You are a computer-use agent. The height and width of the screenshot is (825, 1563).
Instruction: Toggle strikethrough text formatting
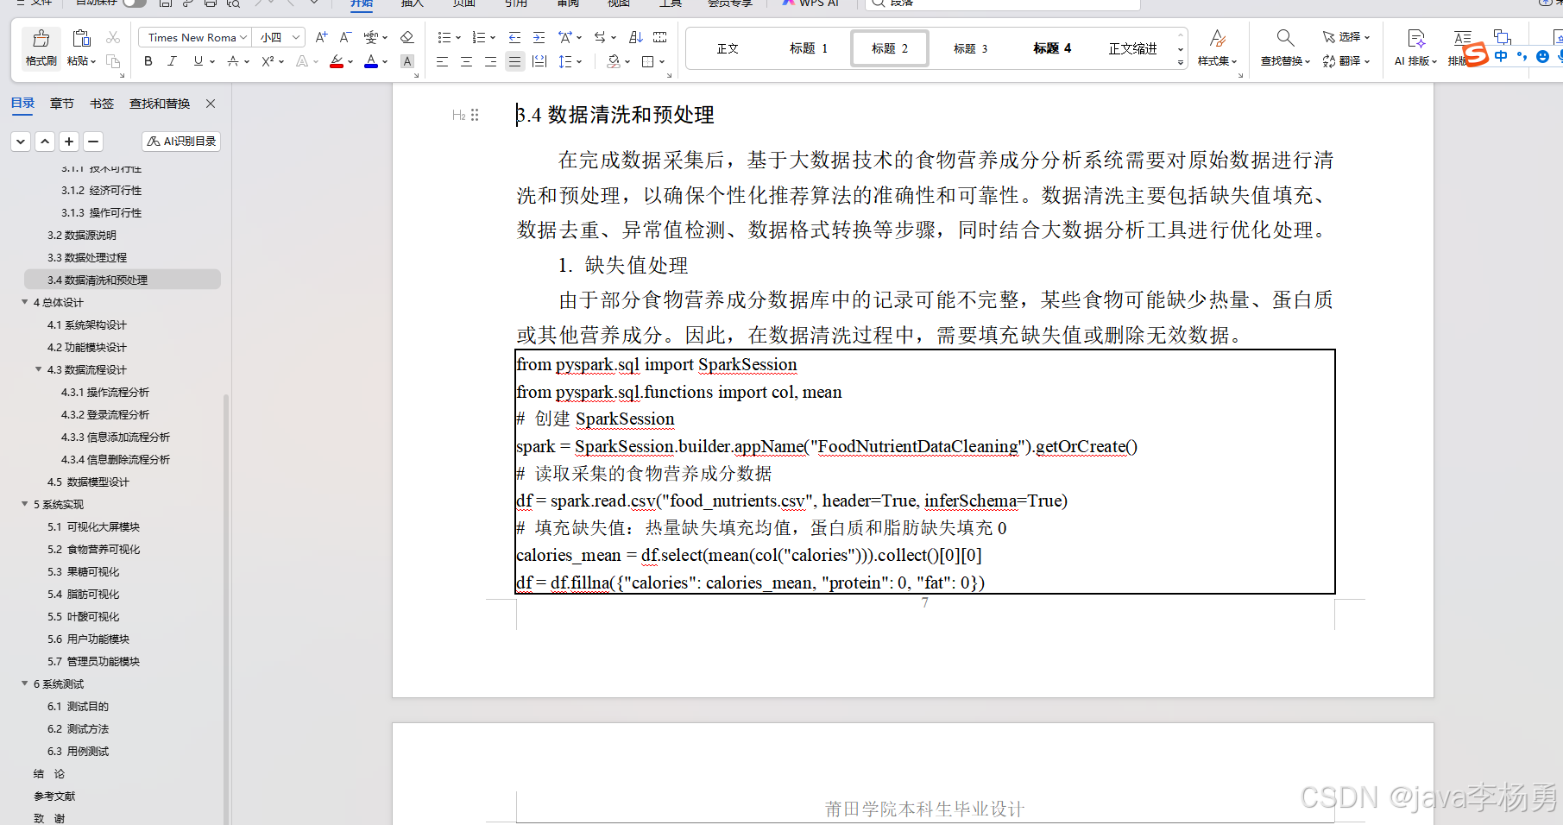233,61
